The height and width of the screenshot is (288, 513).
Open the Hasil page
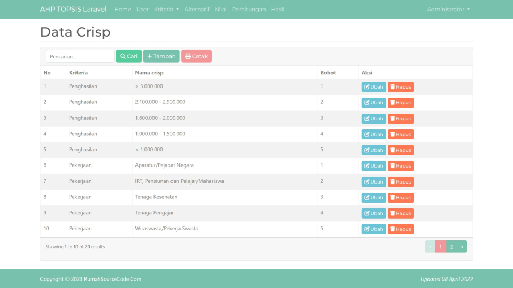coord(277,9)
